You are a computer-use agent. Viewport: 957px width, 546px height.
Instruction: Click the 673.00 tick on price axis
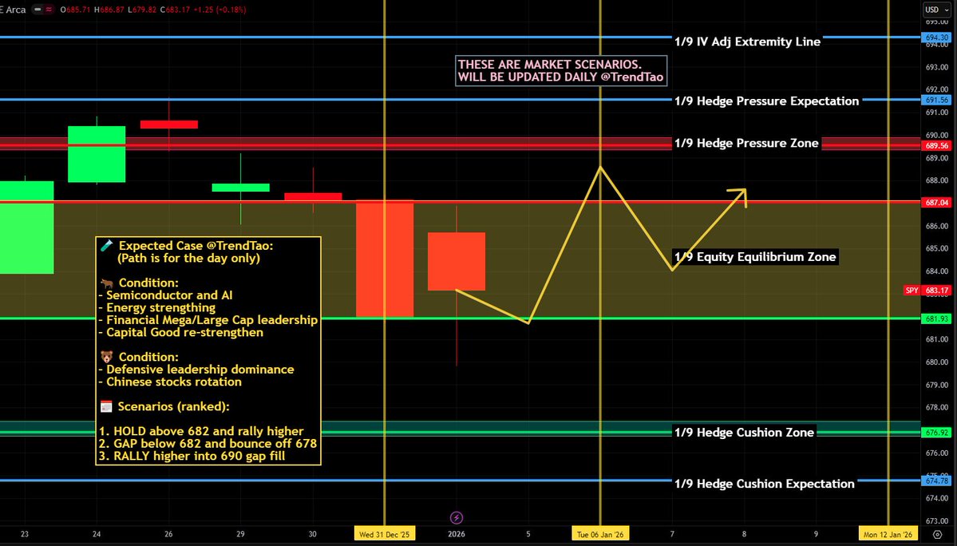(936, 521)
